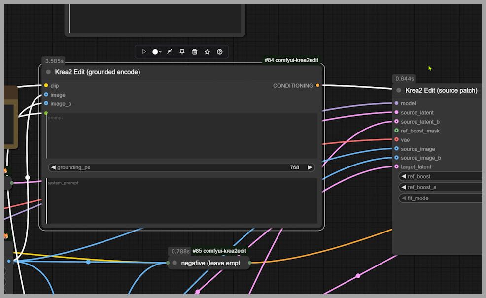This screenshot has width=486, height=298.
Task: Select the negative (leave empt title
Action: coord(210,263)
